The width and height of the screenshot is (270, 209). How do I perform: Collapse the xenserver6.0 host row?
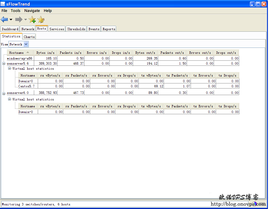[x=4, y=93]
